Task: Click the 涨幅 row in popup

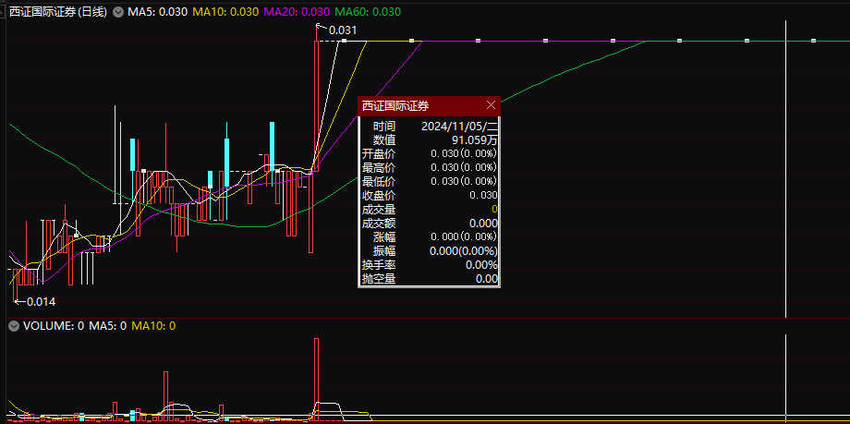Action: coord(430,236)
